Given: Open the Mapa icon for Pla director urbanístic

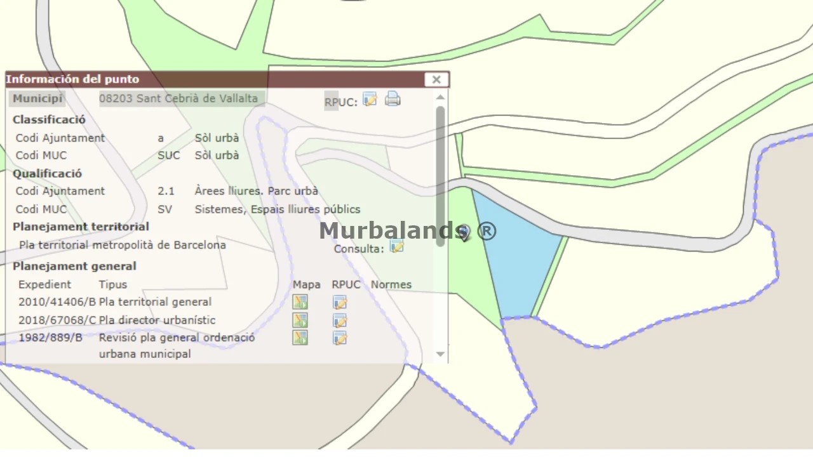Looking at the screenshot, I should pos(300,320).
